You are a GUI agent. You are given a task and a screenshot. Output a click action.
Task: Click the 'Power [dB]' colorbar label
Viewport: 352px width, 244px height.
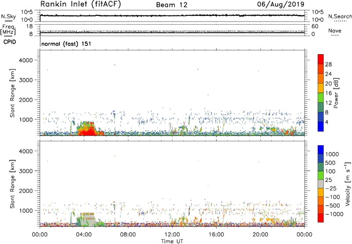(x=336, y=93)
